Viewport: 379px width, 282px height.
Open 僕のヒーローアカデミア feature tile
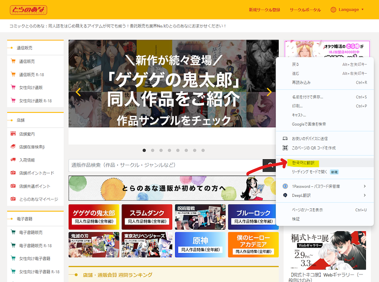pyautogui.click(x=253, y=245)
